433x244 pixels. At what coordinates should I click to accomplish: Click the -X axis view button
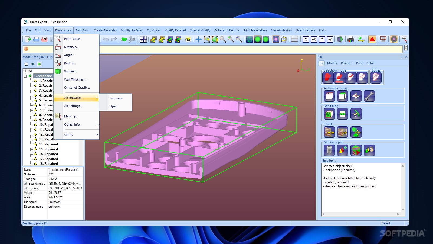[x=314, y=39]
